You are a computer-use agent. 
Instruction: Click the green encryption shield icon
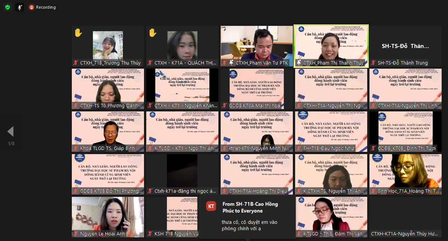pyautogui.click(x=7, y=7)
